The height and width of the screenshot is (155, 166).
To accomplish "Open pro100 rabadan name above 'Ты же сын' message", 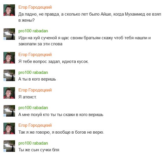I will point(33,143).
